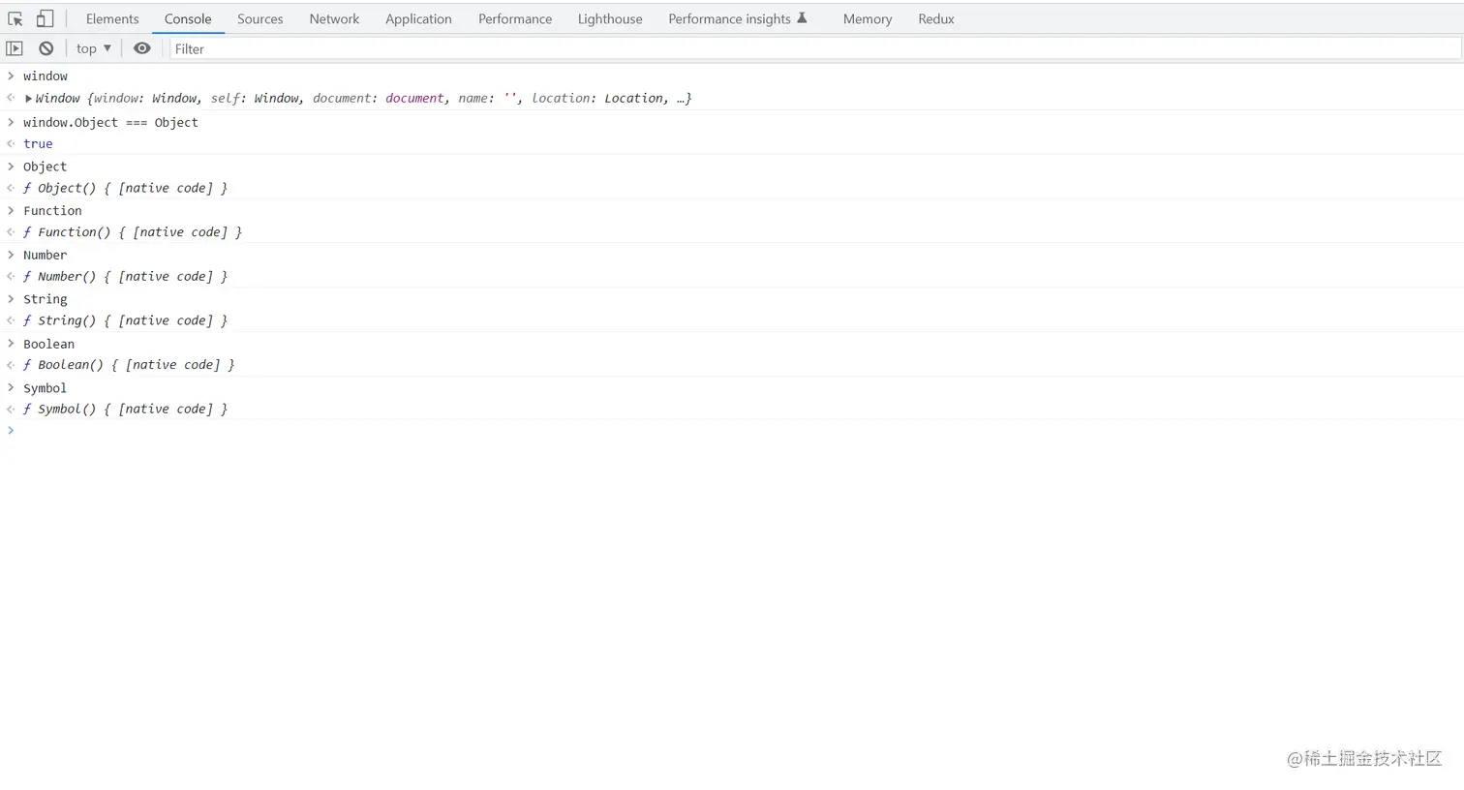Switch to the Memory tab
This screenshot has height=790, width=1464.
coord(868,19)
